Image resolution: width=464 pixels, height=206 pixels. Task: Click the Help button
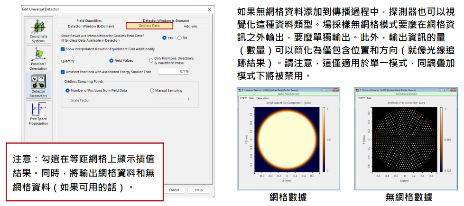[x=198, y=190]
